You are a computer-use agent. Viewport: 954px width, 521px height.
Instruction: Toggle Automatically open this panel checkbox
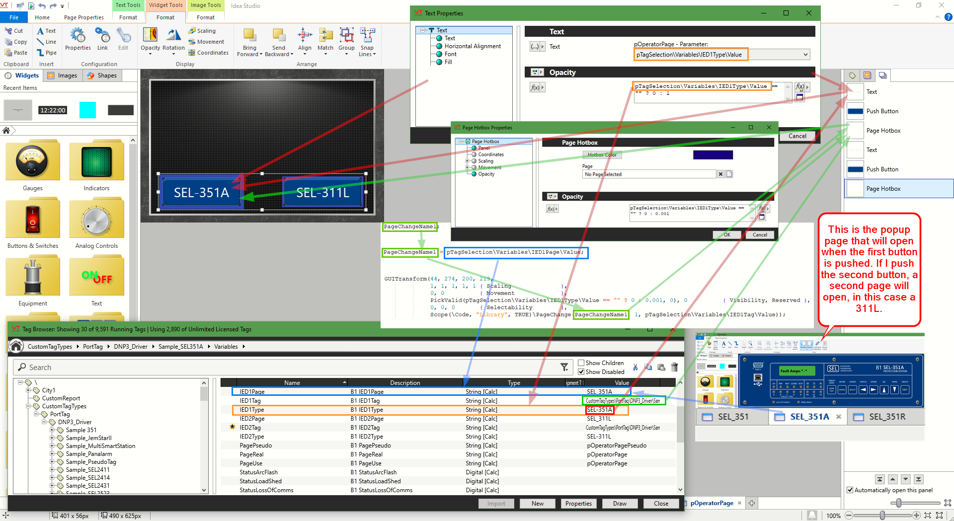pyautogui.click(x=850, y=490)
